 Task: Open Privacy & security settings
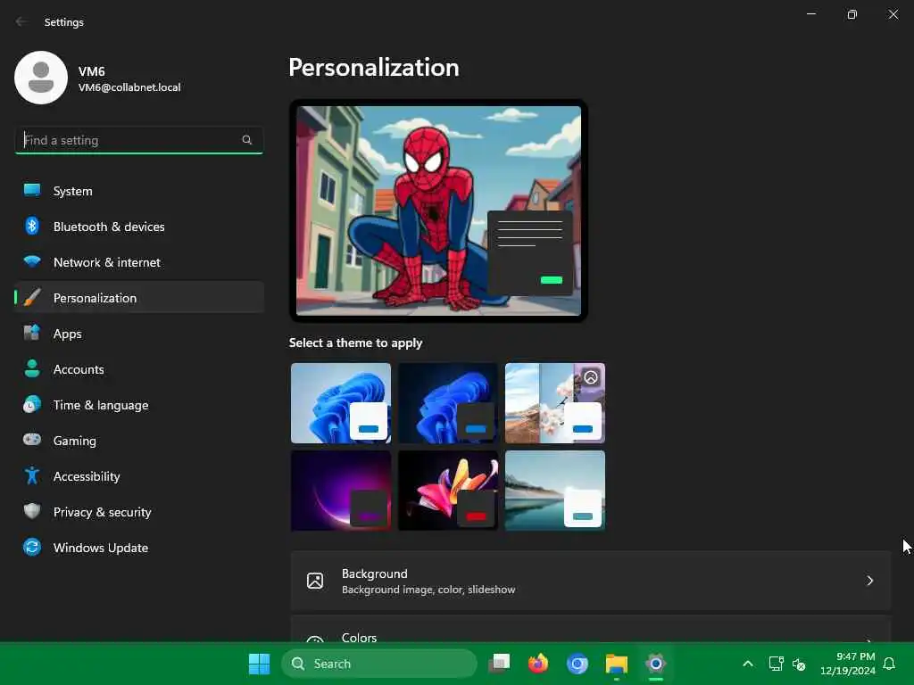[138, 511]
